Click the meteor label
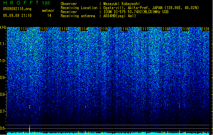This screenshot has height=135, width=213. pos(48,10)
